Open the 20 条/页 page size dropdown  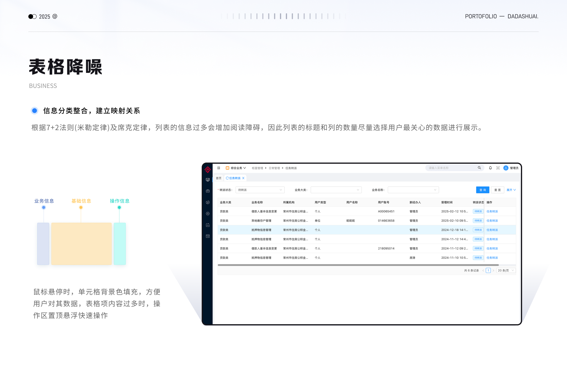pos(506,271)
